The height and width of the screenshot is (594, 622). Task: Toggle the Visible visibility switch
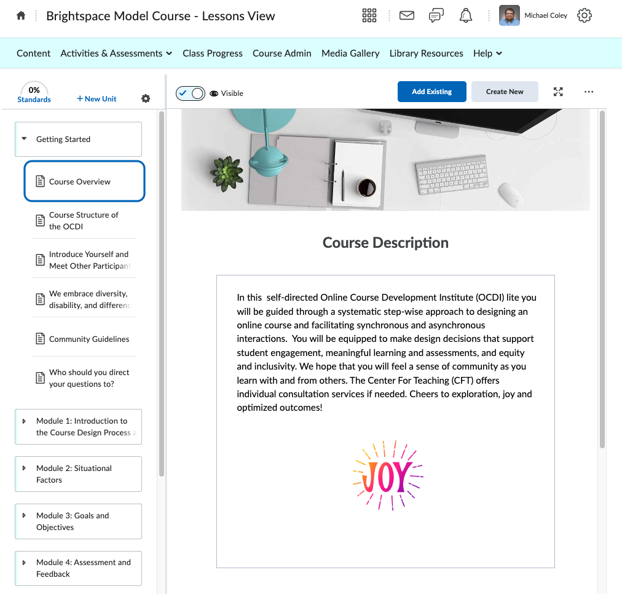click(x=191, y=93)
